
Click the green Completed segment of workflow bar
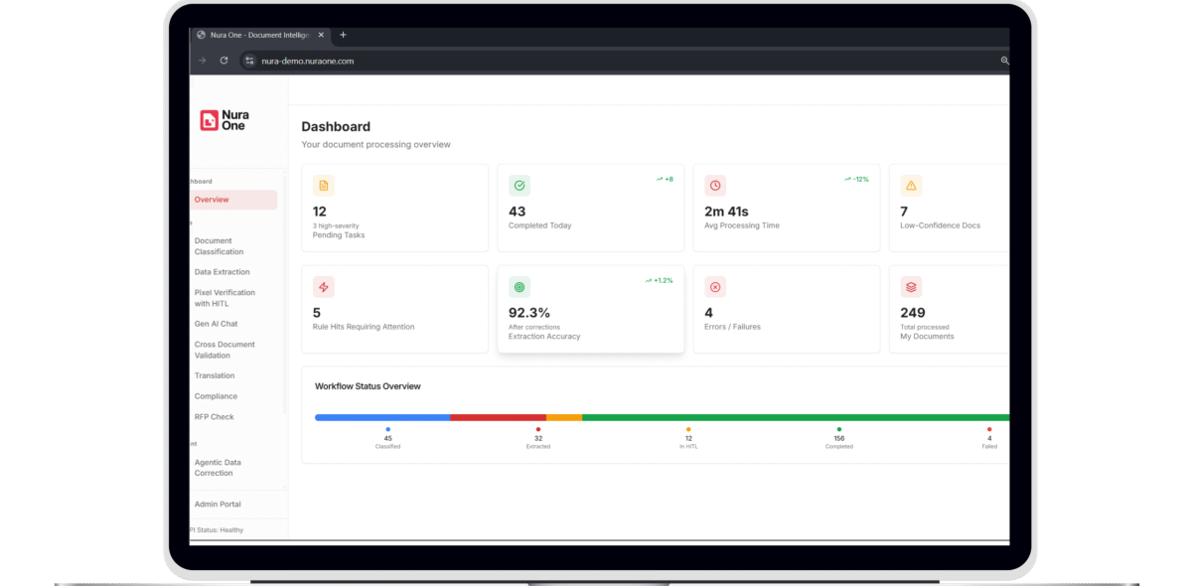click(795, 417)
